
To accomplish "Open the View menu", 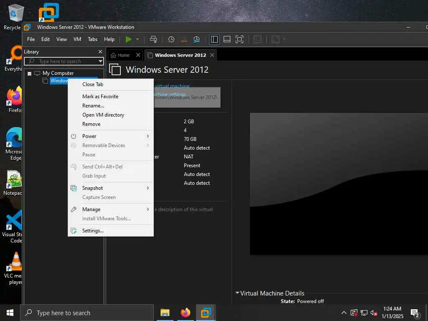I will (x=61, y=39).
